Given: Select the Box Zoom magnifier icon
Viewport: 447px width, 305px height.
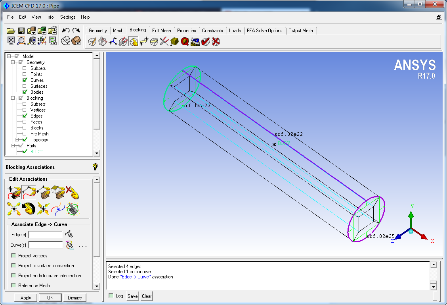Looking at the screenshot, I should (21, 41).
